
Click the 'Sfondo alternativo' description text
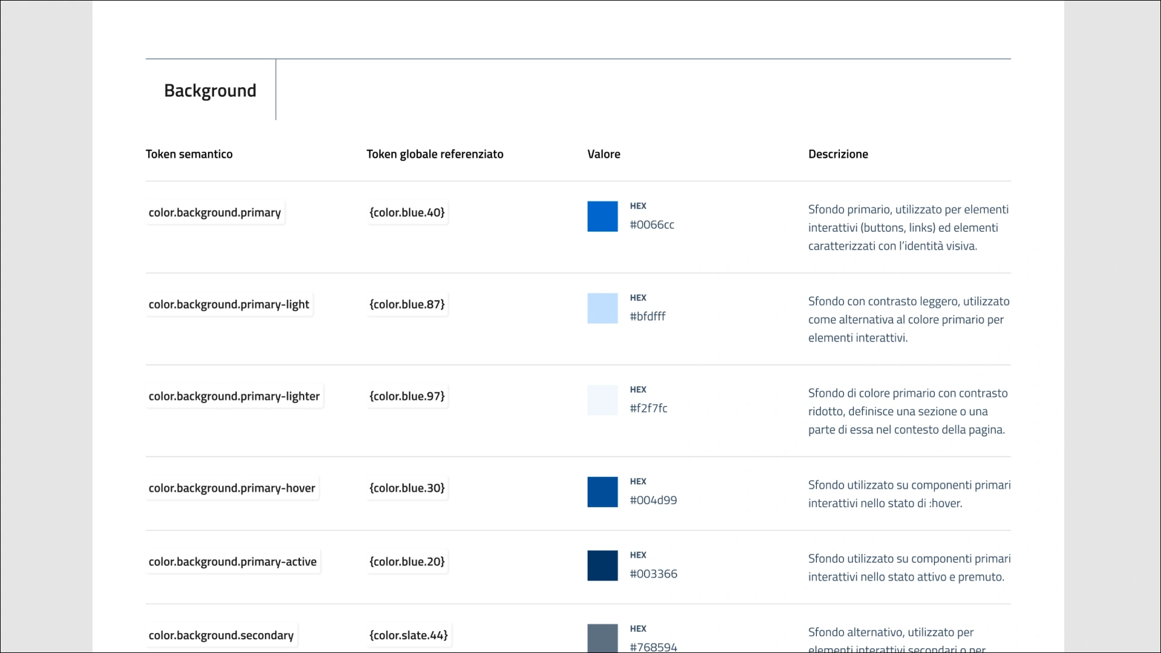tap(897, 640)
